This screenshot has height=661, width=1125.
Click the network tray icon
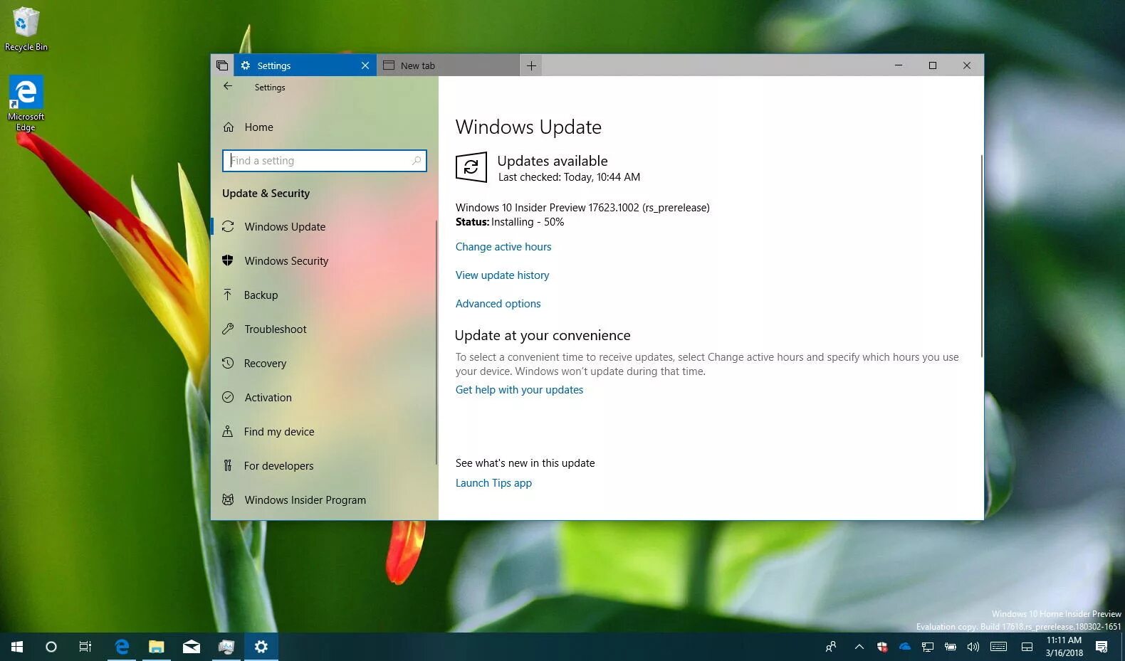click(x=928, y=647)
